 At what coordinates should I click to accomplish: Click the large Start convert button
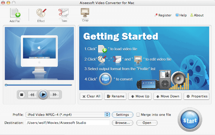click(190, 120)
